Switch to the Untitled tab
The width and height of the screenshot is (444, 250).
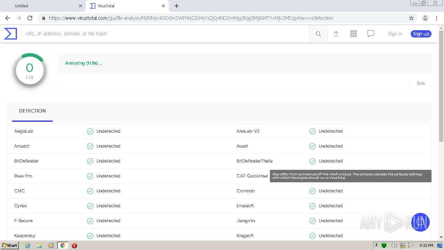click(43, 6)
